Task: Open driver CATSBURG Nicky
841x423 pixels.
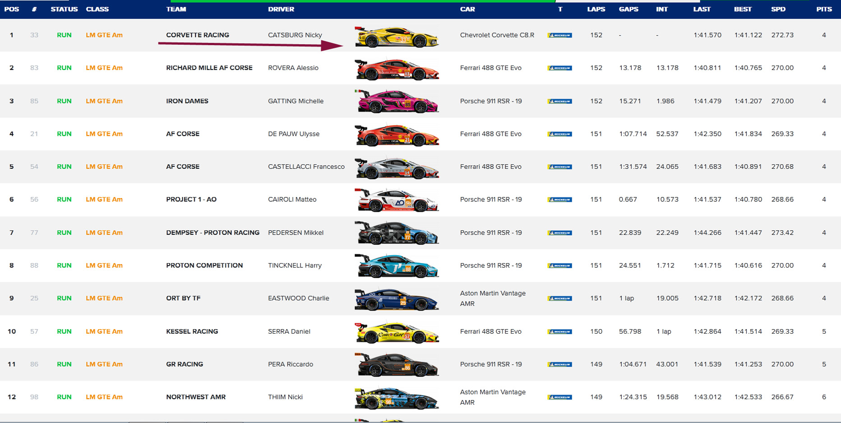Action: (x=295, y=35)
